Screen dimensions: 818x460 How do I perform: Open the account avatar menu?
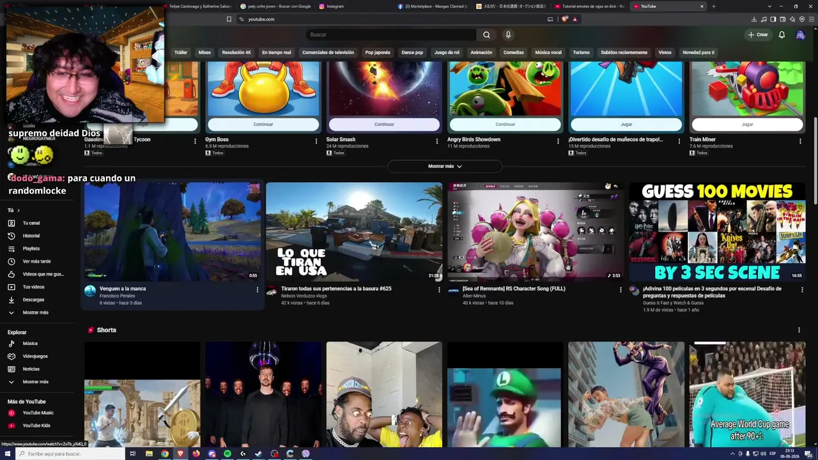click(800, 34)
